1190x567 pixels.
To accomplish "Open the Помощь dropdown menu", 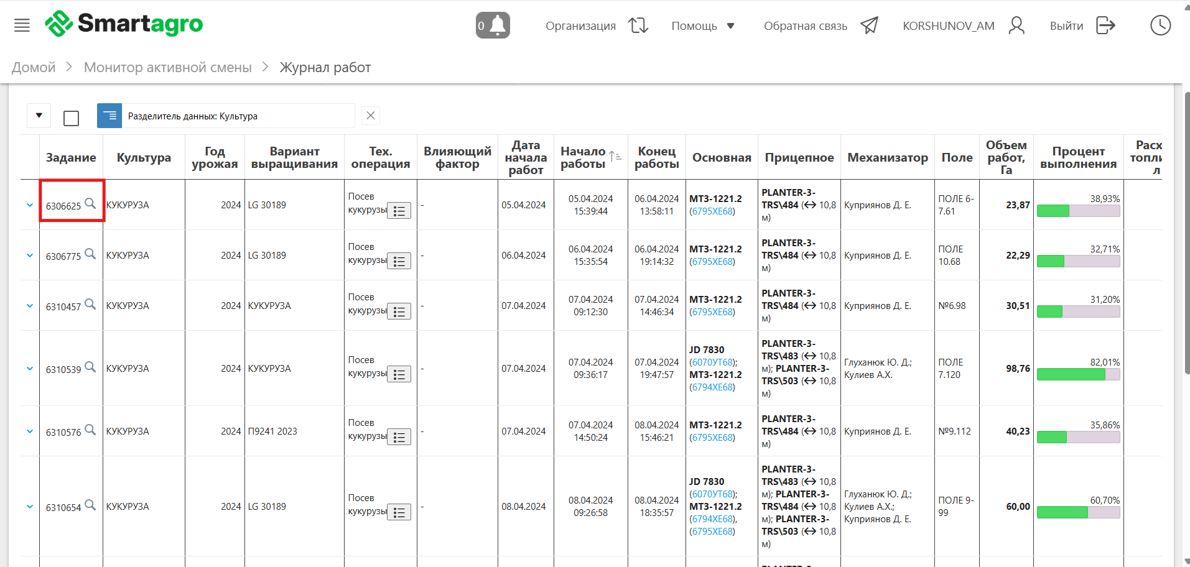I will click(703, 26).
